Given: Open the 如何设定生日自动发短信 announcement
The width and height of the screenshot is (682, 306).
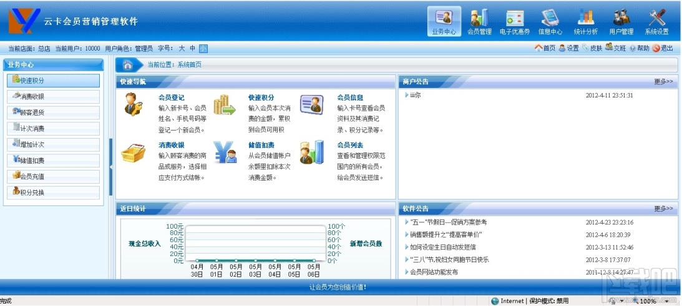Looking at the screenshot, I should (x=443, y=247).
